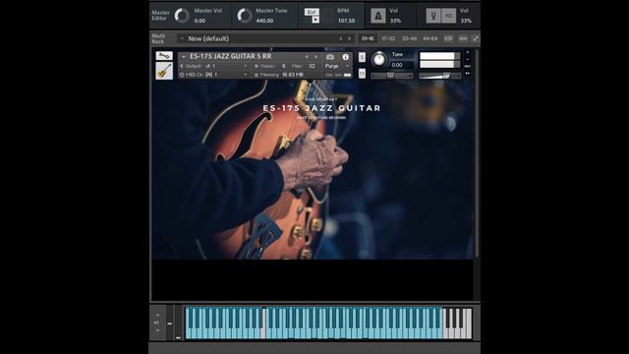Viewport: 629px width, 354px height.
Task: Load the previous instrument with the left arrow
Action: [307, 57]
